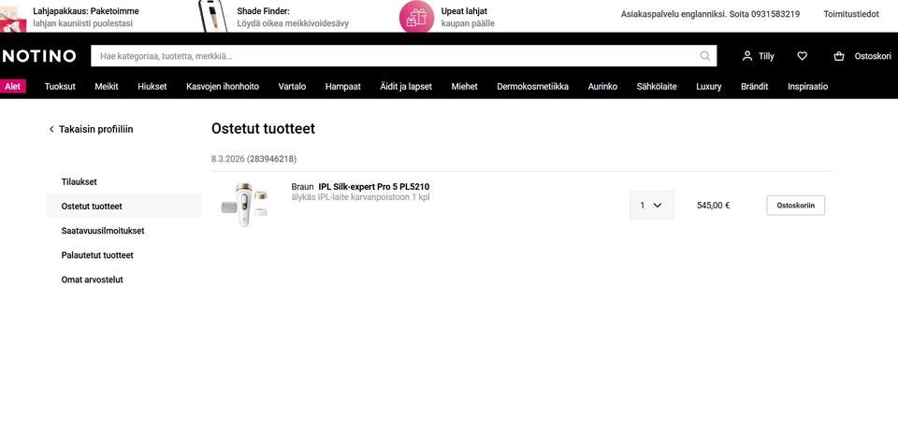Open the Aurinko menu
Screen dimensions: 898x428
tap(602, 86)
